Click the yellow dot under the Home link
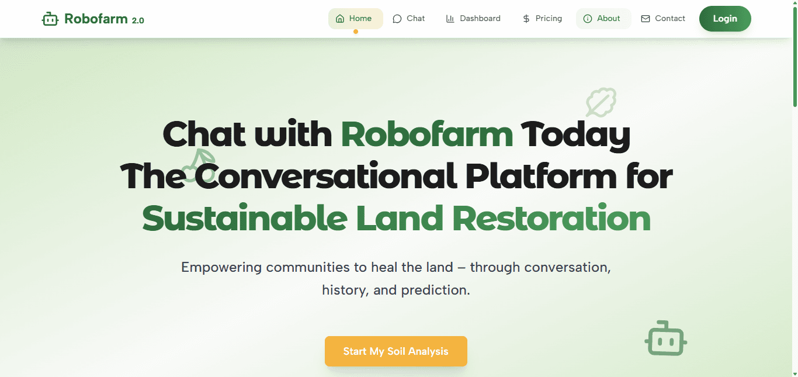The width and height of the screenshot is (798, 377). coord(355,33)
